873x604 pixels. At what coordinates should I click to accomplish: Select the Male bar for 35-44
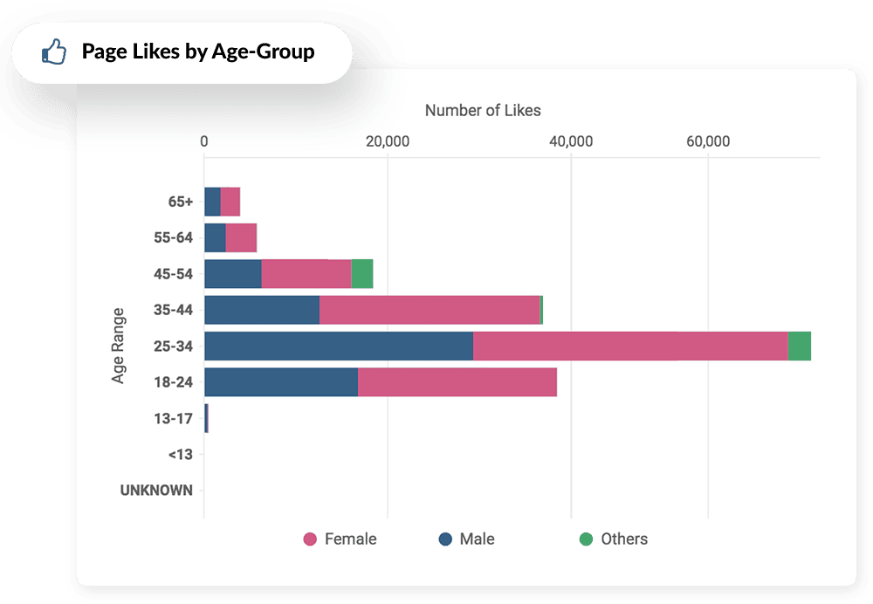[x=262, y=310]
